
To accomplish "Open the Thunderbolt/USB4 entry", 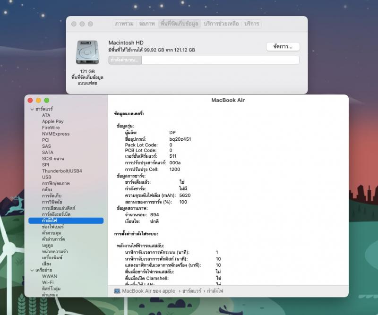I will click(62, 171).
